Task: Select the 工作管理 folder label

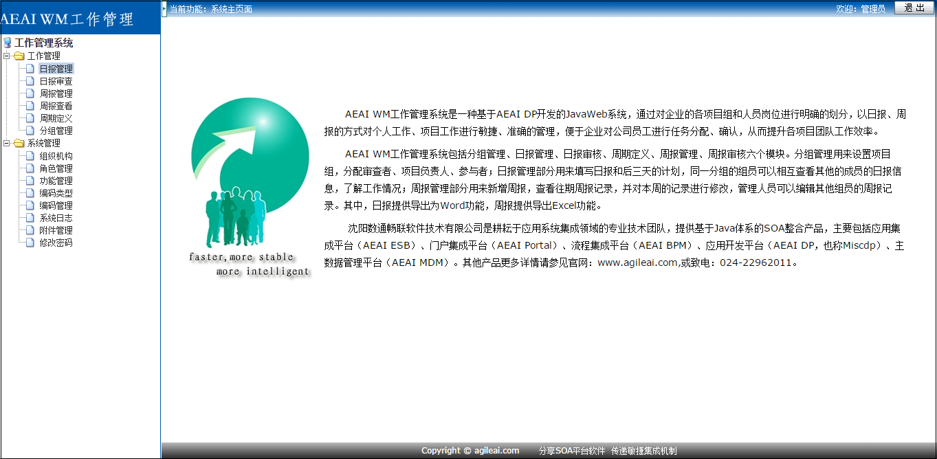Action: tap(43, 56)
